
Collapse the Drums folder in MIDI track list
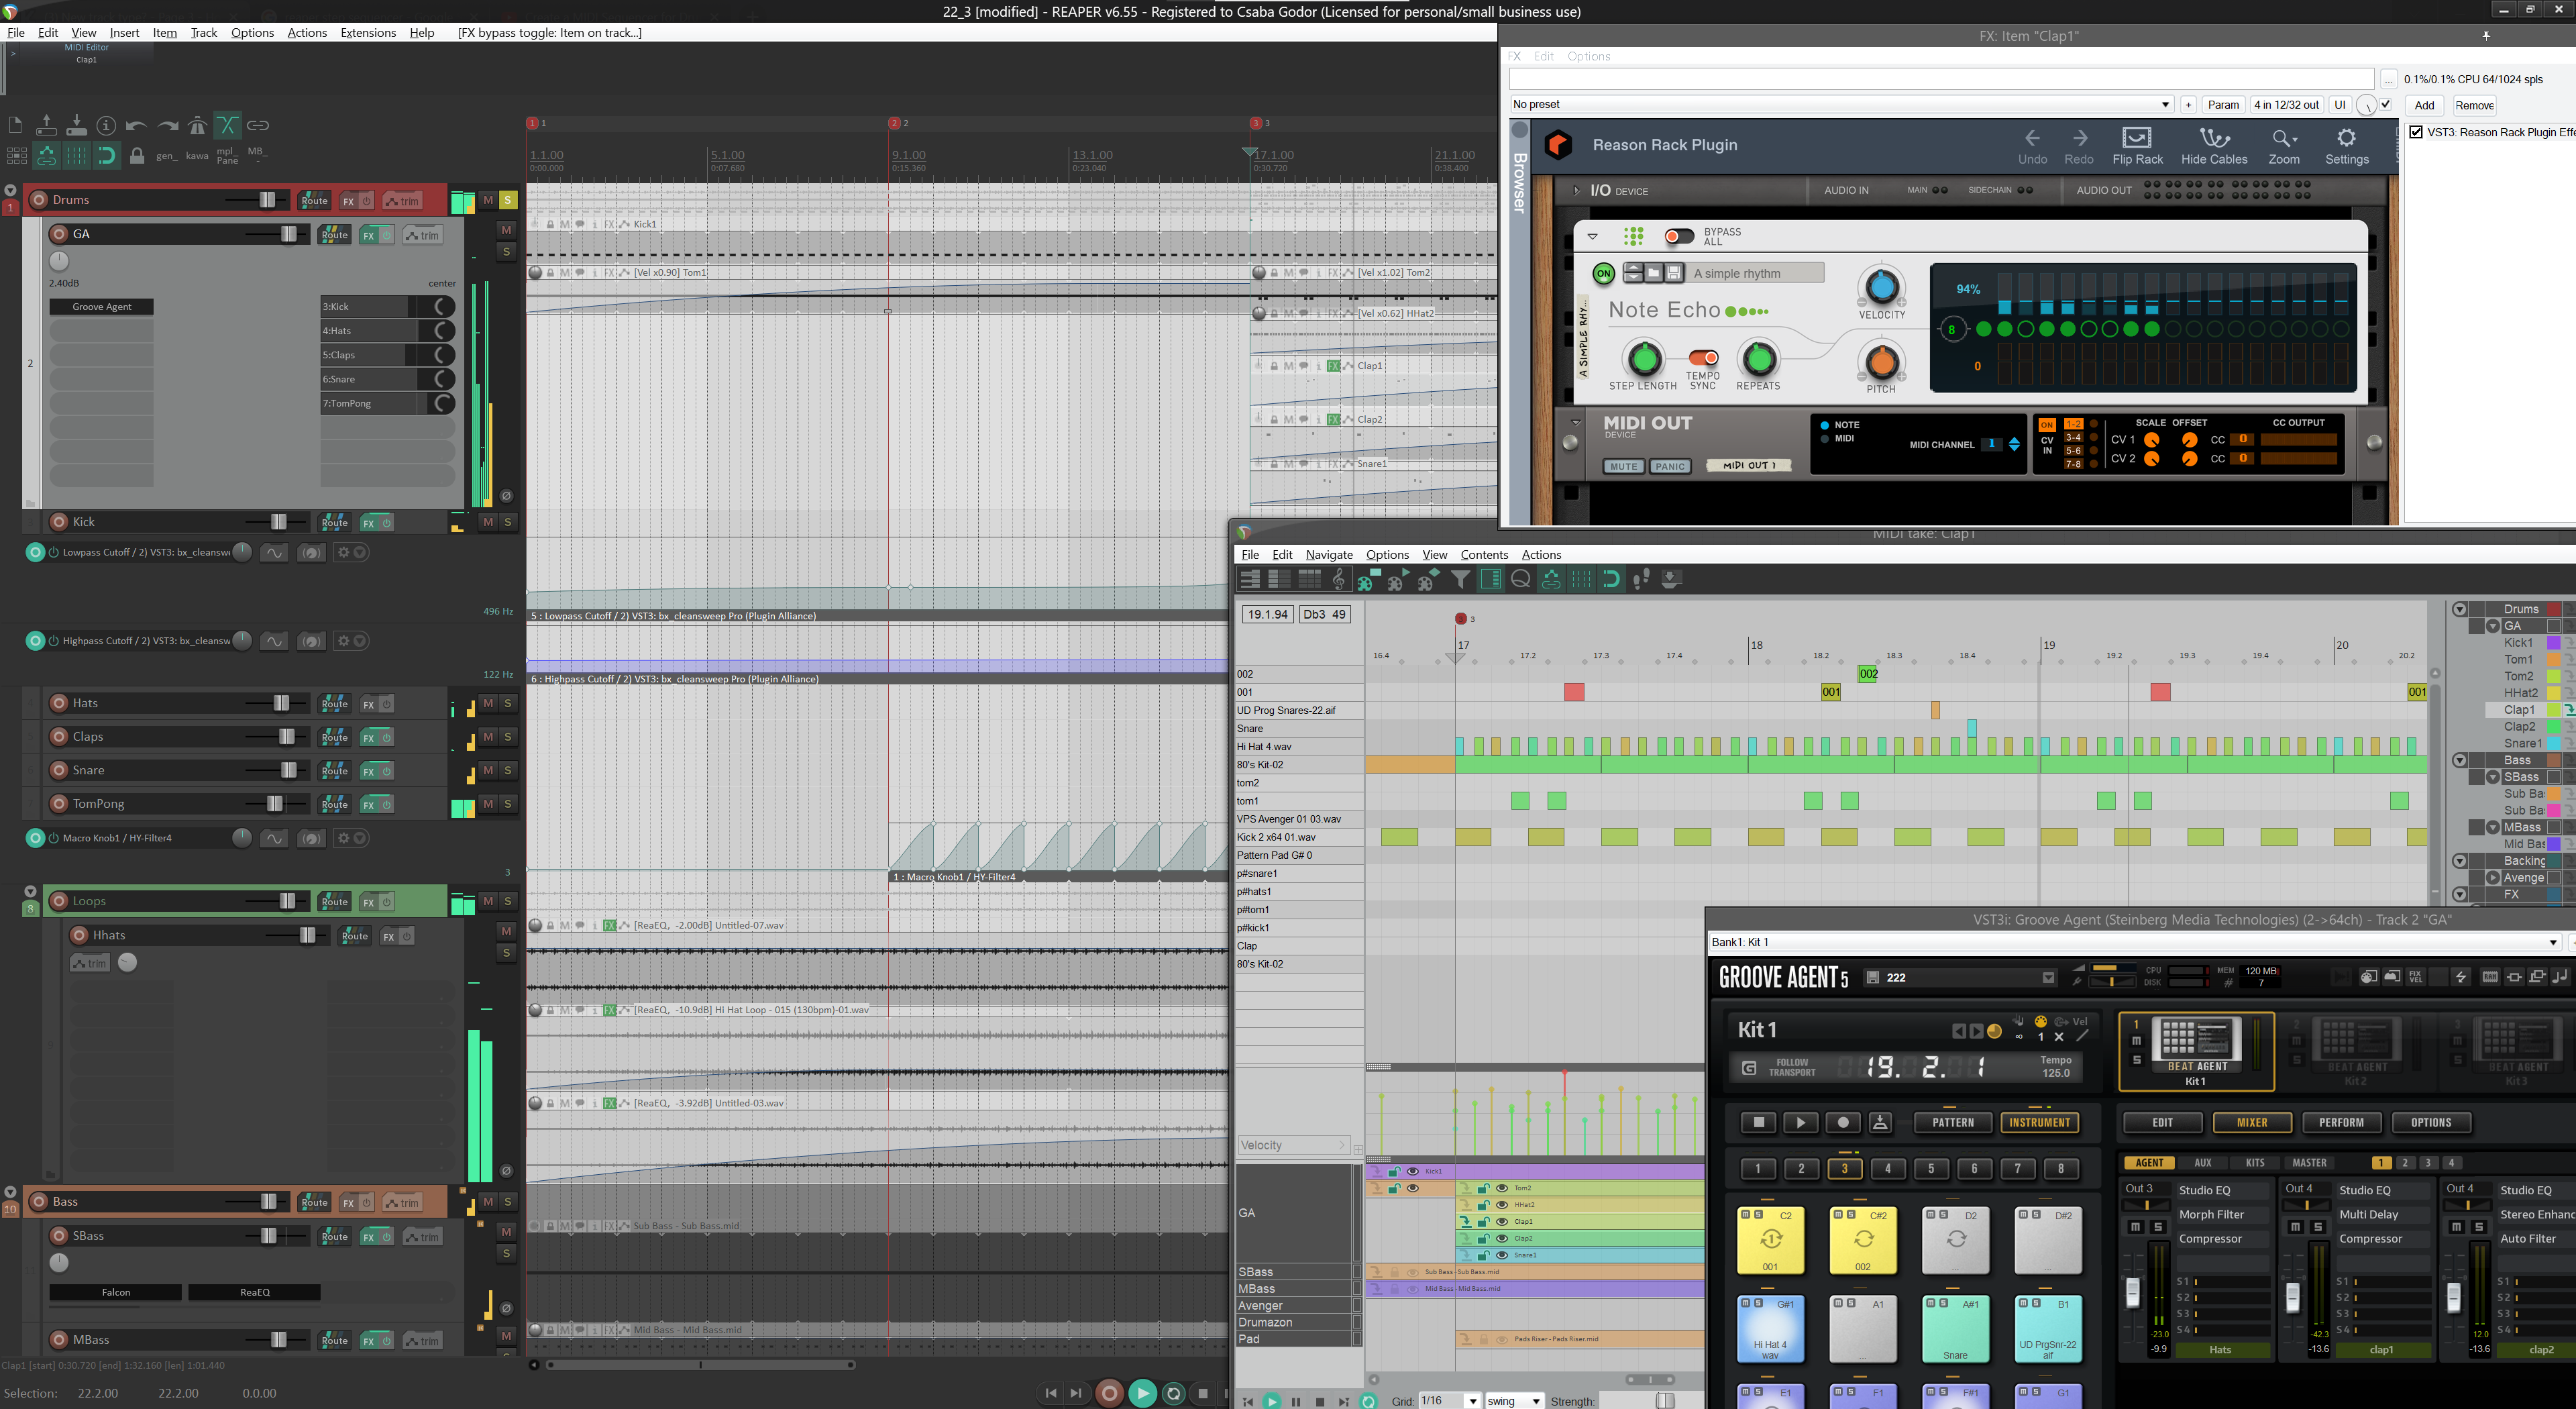(2459, 609)
